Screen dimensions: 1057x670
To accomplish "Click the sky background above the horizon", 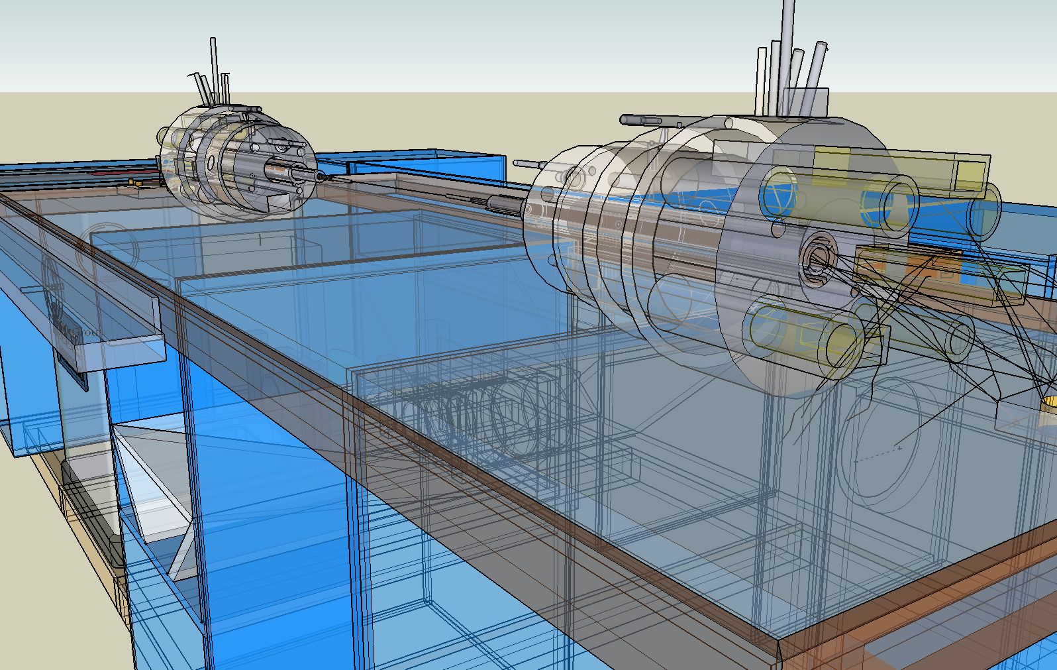I will pyautogui.click(x=464, y=40).
